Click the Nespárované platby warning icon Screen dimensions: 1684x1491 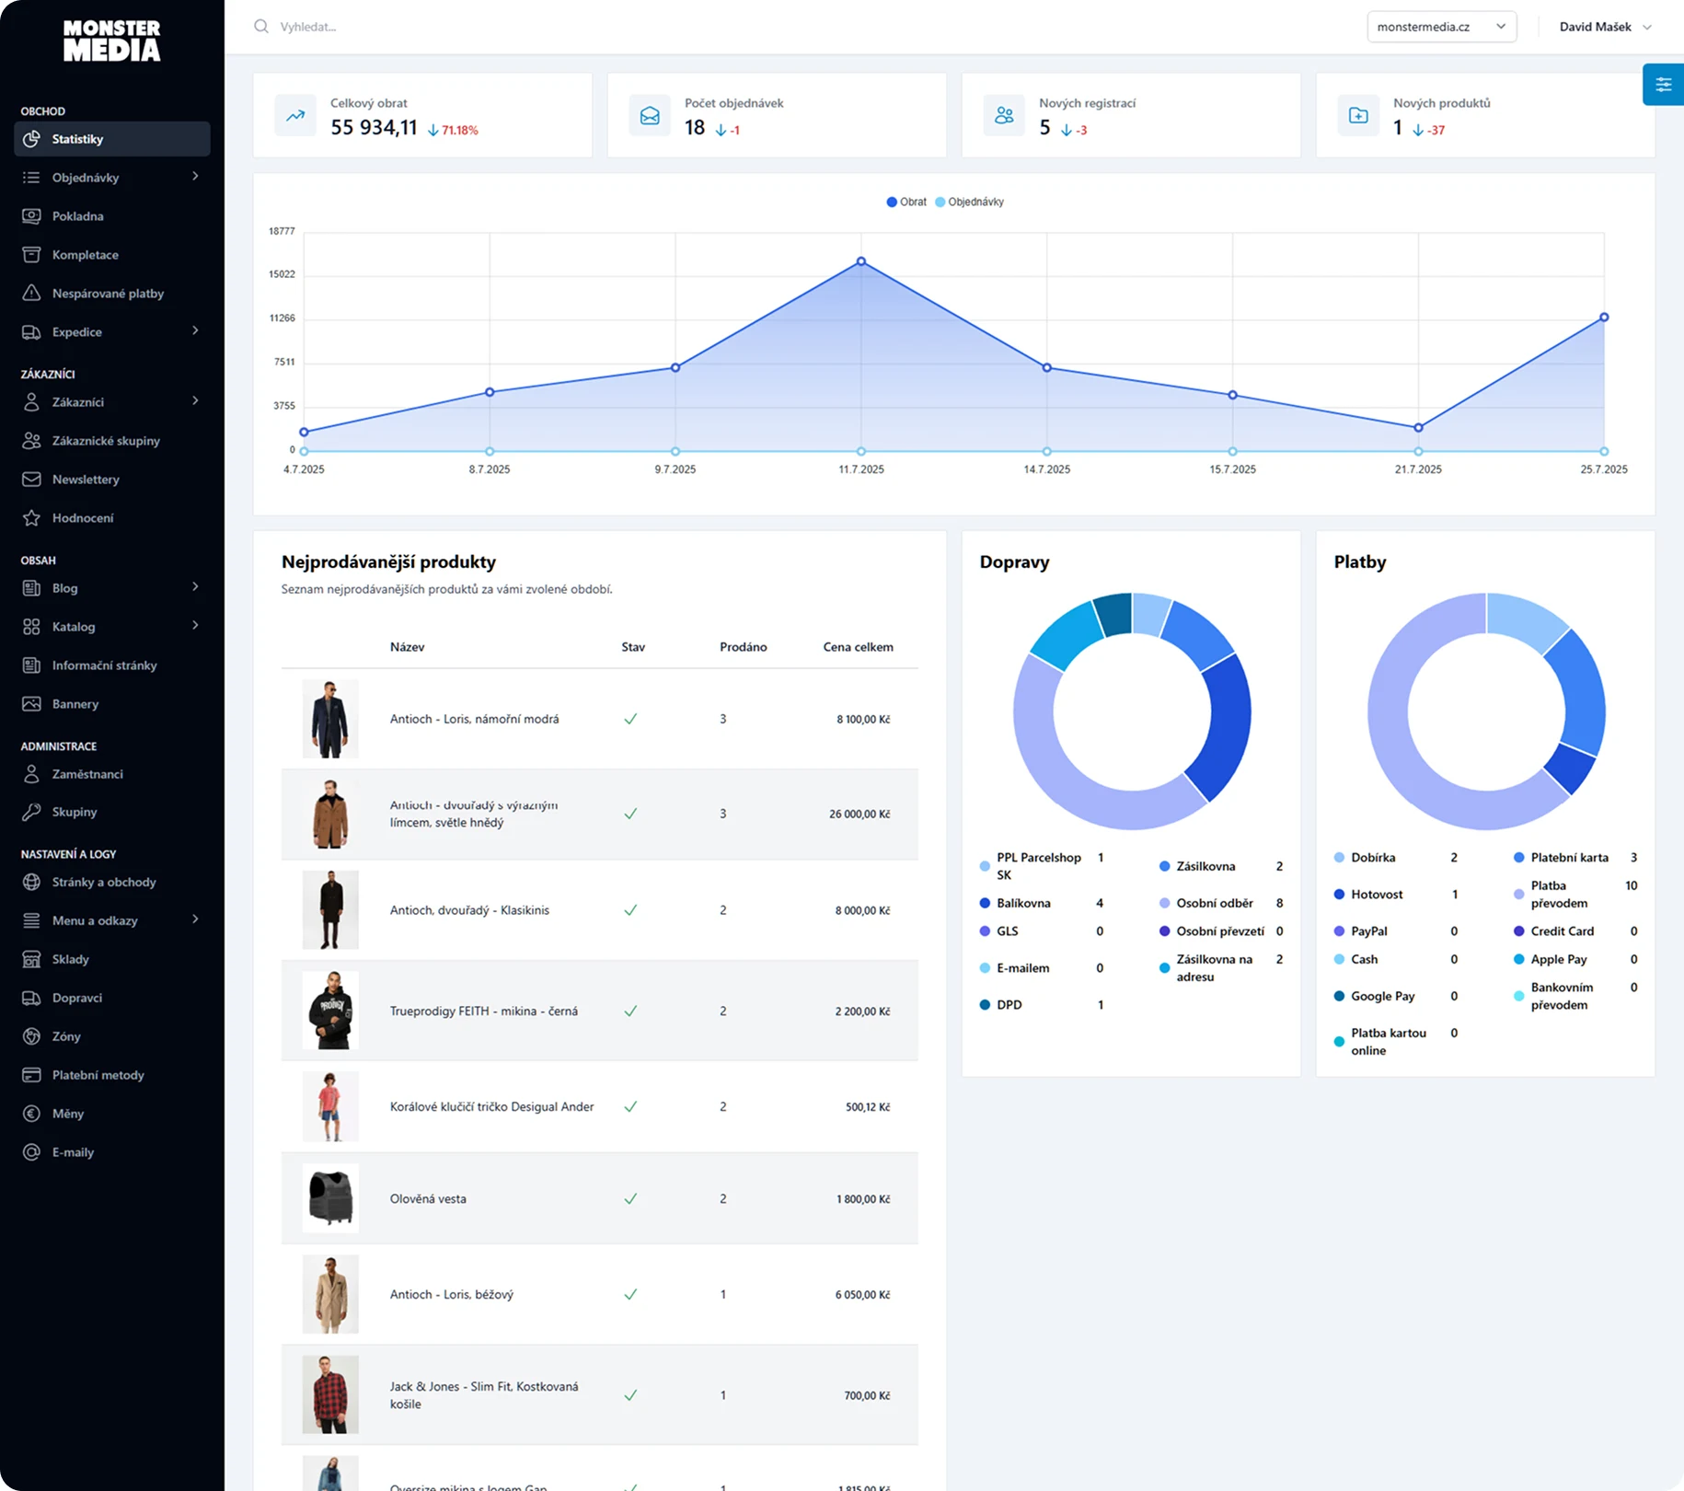tap(31, 294)
